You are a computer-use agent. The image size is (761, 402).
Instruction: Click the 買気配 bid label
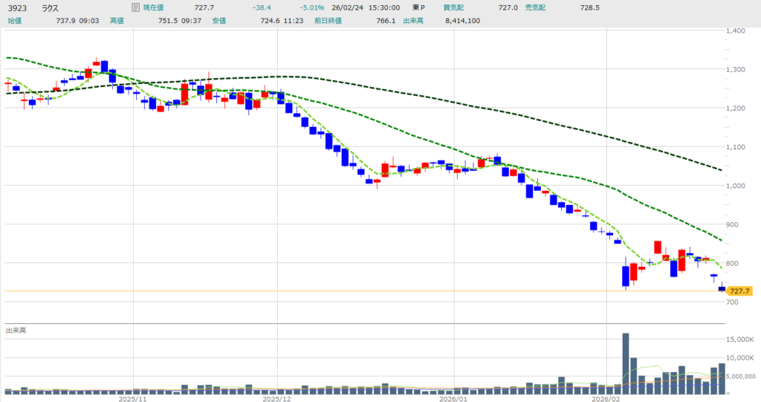pos(453,7)
